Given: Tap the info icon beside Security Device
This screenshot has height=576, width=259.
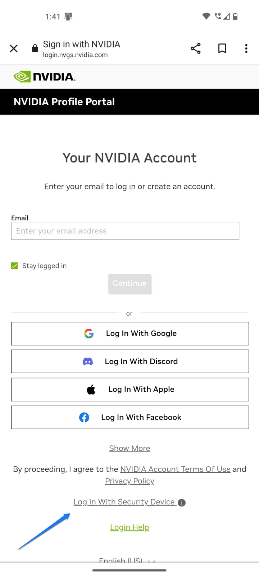Looking at the screenshot, I should (x=182, y=503).
